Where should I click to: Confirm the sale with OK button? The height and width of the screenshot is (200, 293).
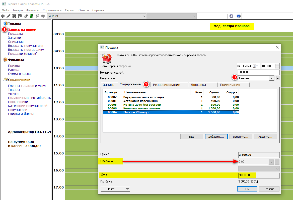(x=247, y=189)
